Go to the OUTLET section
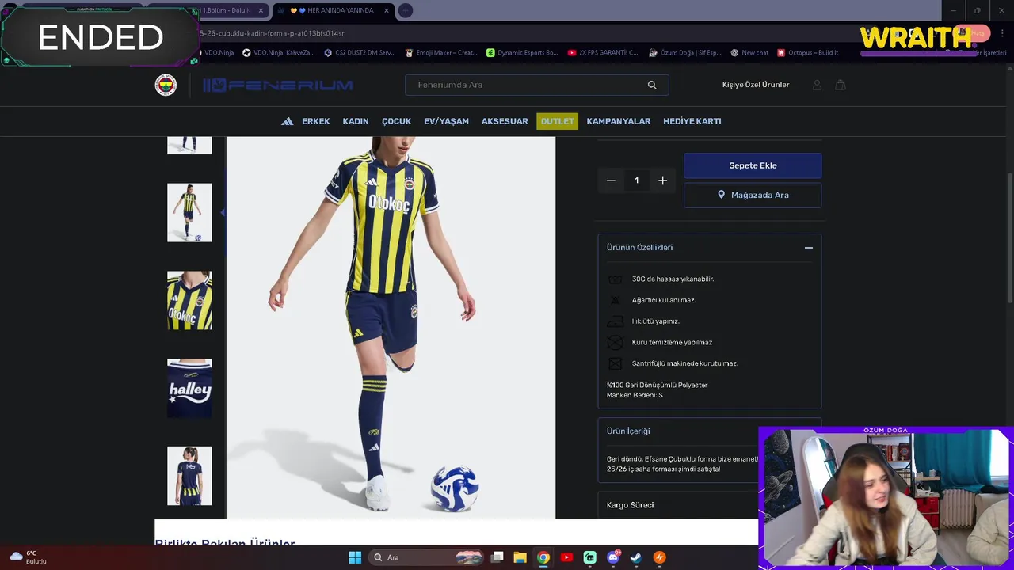Viewport: 1014px width, 570px height. 557,121
